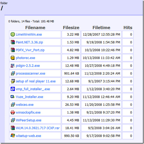Click the 18.41 MB filesize cell
This screenshot has width=144, height=144.
coord(71,128)
